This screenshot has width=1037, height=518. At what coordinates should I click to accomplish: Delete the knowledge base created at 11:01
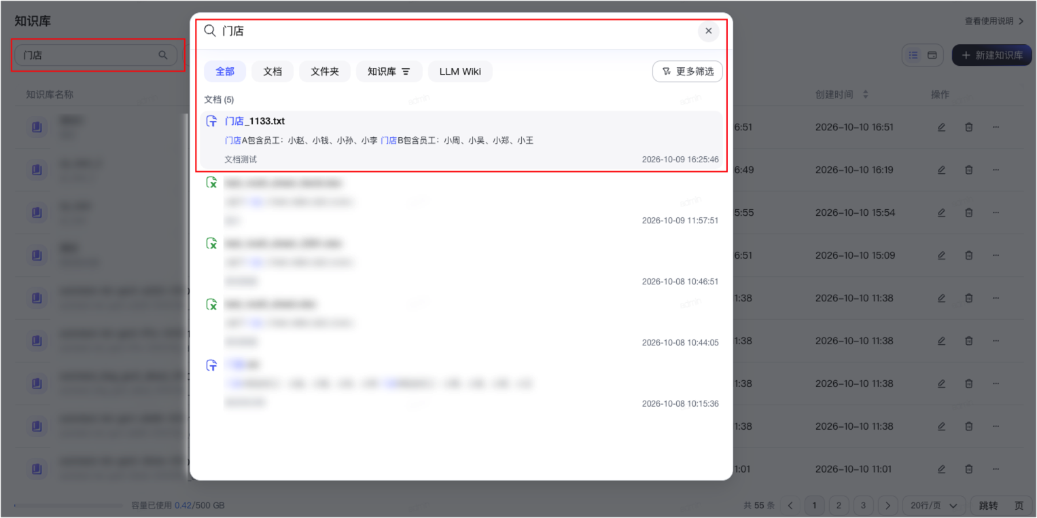coord(969,469)
